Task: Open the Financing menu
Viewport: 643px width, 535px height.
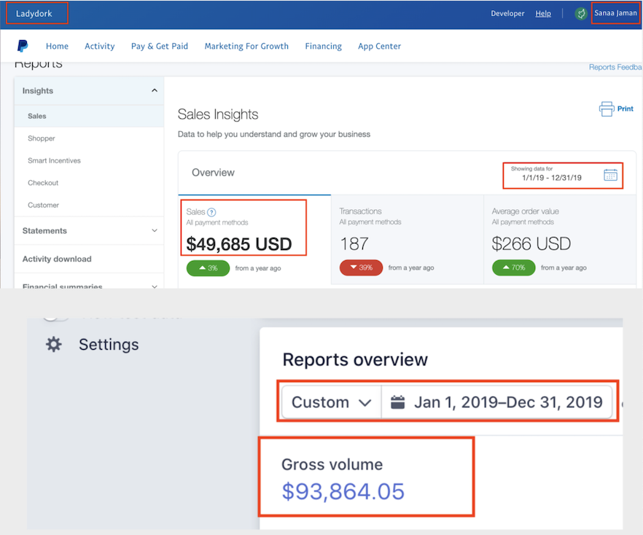Action: (323, 47)
